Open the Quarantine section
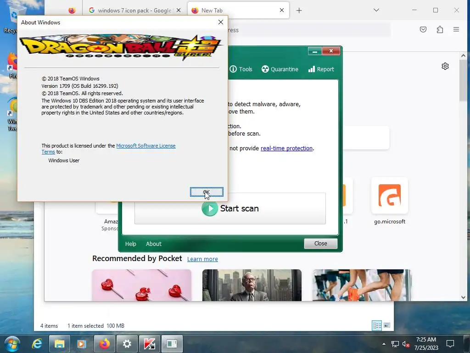The width and height of the screenshot is (470, 353). pos(280,69)
